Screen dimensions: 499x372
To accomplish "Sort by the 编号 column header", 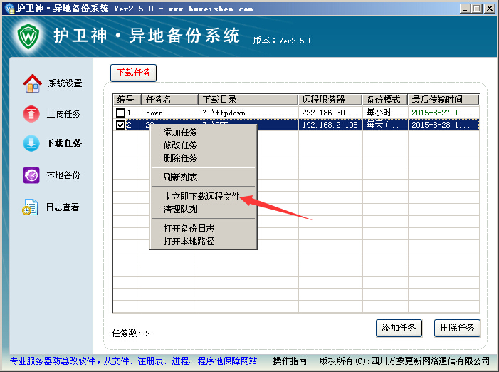I will click(127, 99).
